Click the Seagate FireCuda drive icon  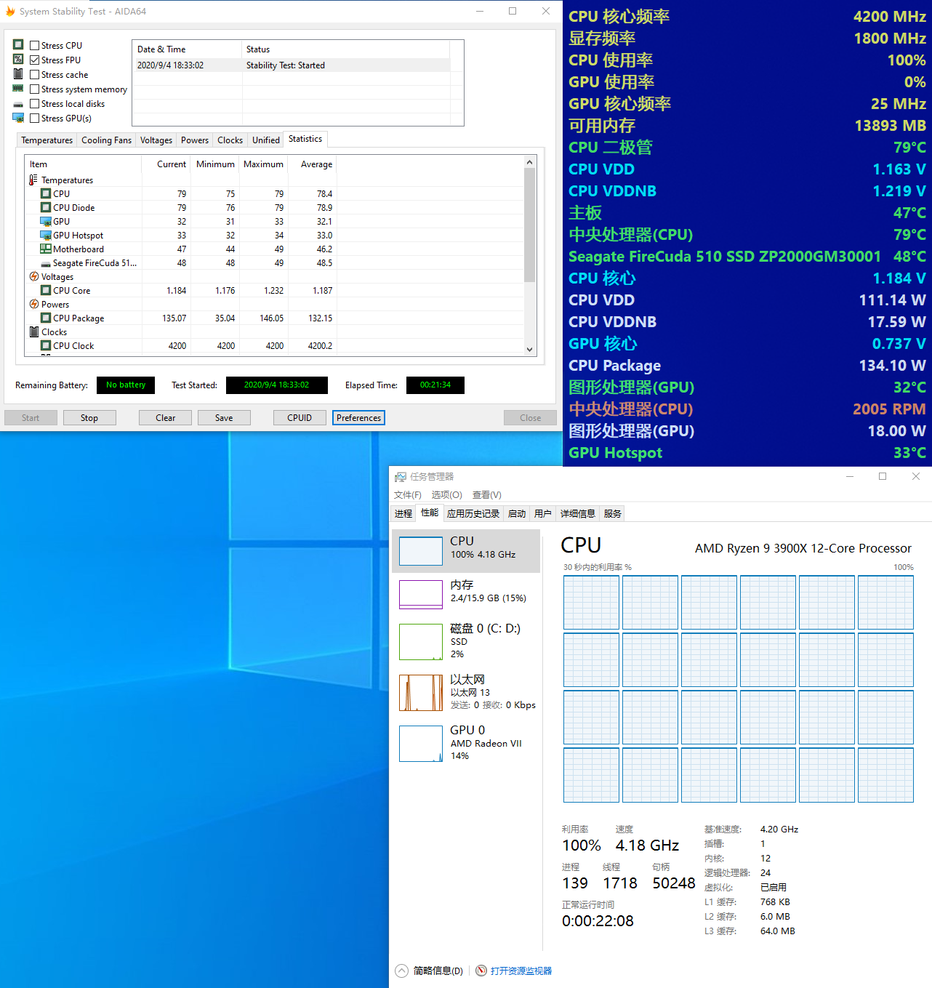pos(46,264)
